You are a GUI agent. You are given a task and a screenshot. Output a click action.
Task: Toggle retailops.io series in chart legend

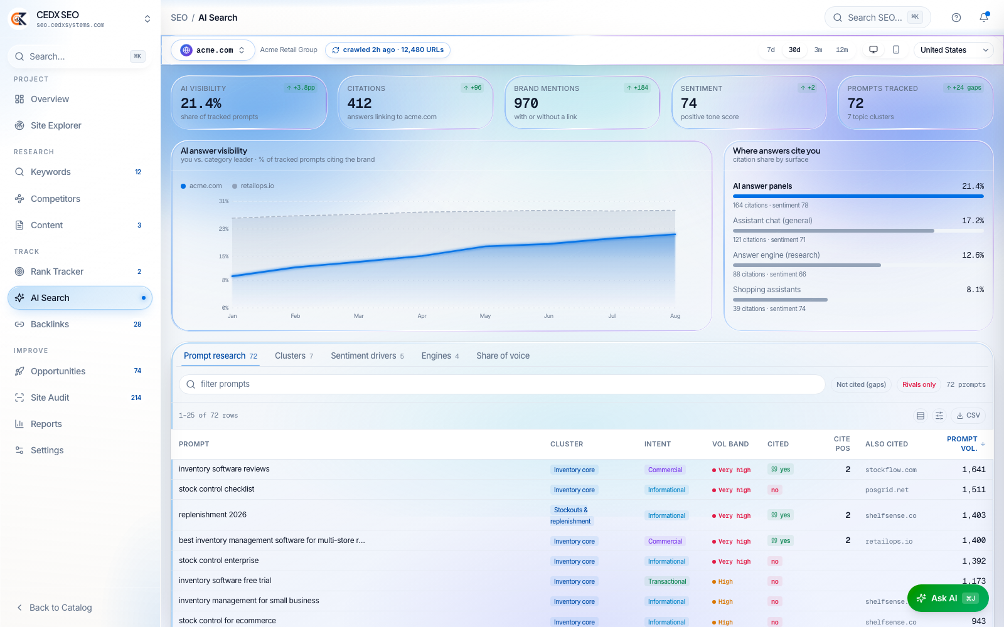[x=253, y=186]
